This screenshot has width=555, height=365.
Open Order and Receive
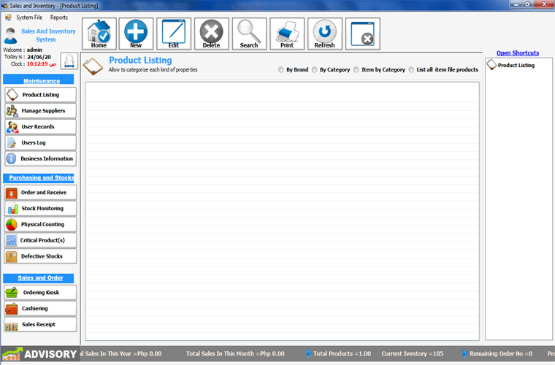(40, 193)
